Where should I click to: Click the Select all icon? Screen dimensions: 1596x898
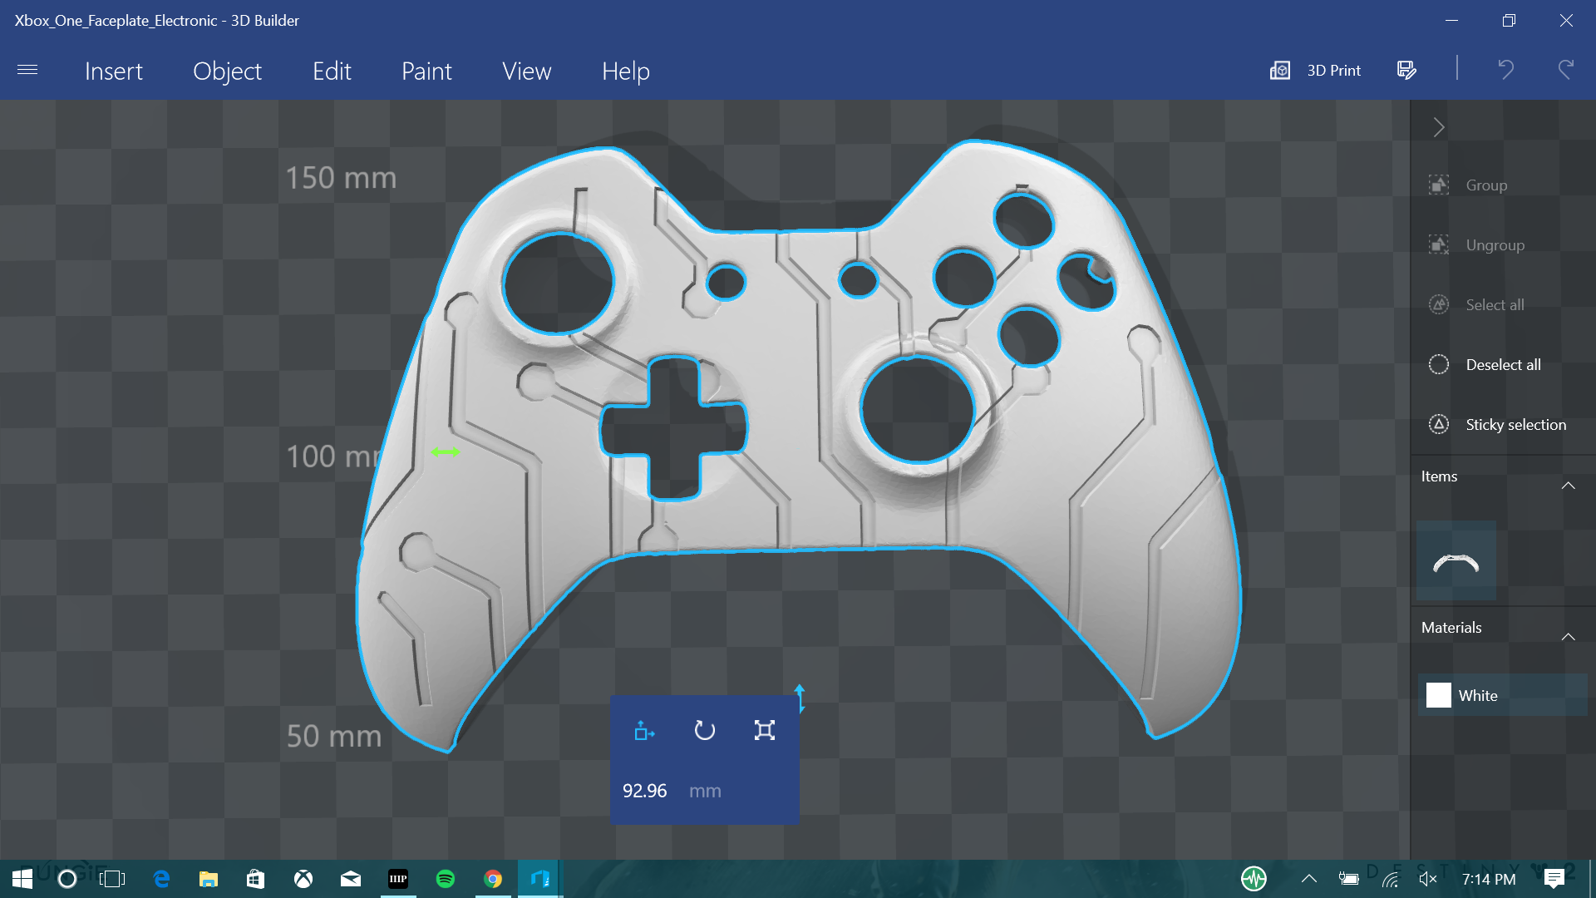pyautogui.click(x=1439, y=304)
